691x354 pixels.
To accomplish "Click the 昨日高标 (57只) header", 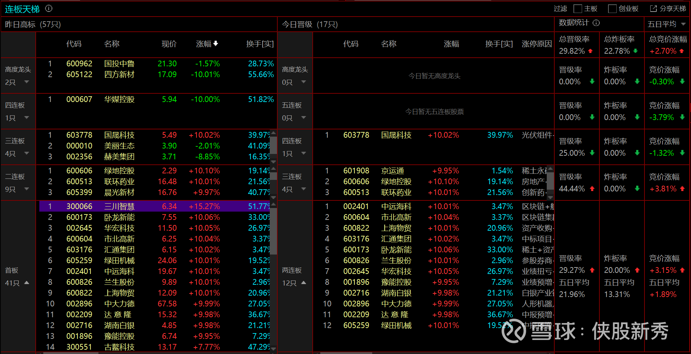I will [33, 24].
